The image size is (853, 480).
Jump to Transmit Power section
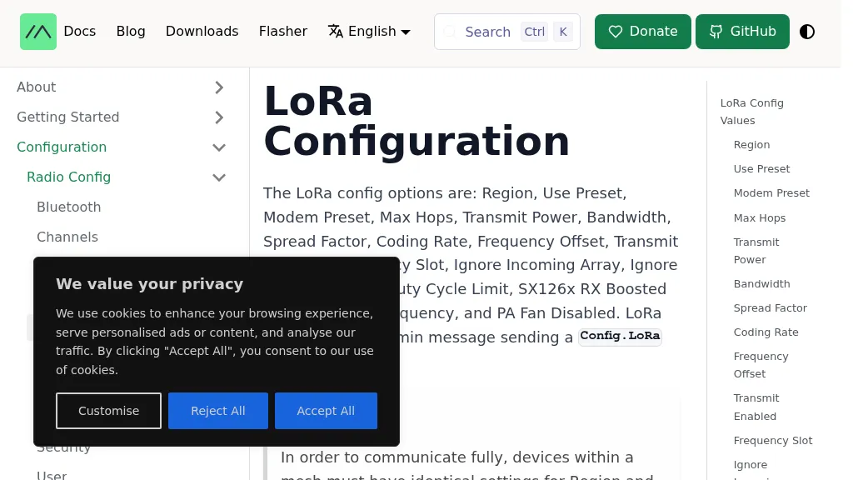click(x=756, y=251)
